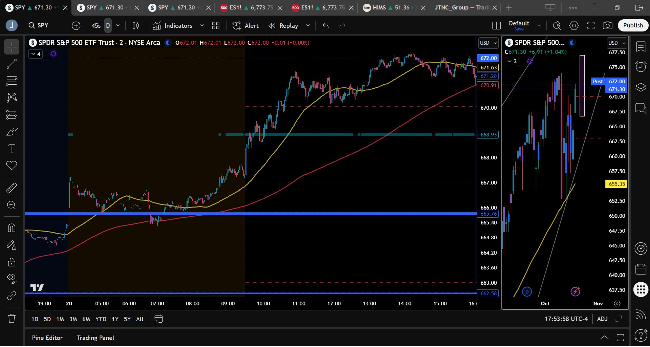
Task: Switch to the JTNC_Group tab
Action: (x=462, y=7)
